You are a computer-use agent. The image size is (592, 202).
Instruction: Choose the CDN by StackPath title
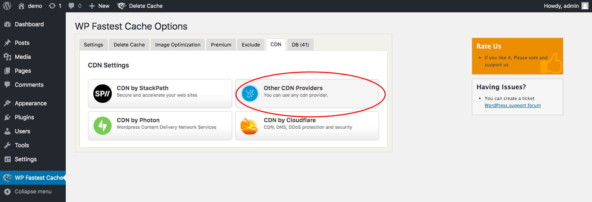tap(143, 88)
